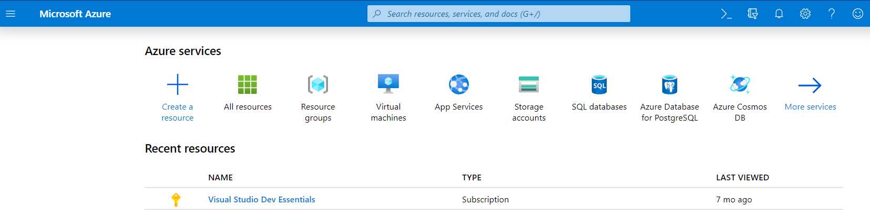
Task: Click the Recent resources heading
Action: pos(190,149)
